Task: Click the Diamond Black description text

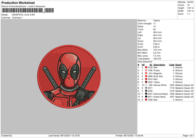Action: [x=161, y=94]
